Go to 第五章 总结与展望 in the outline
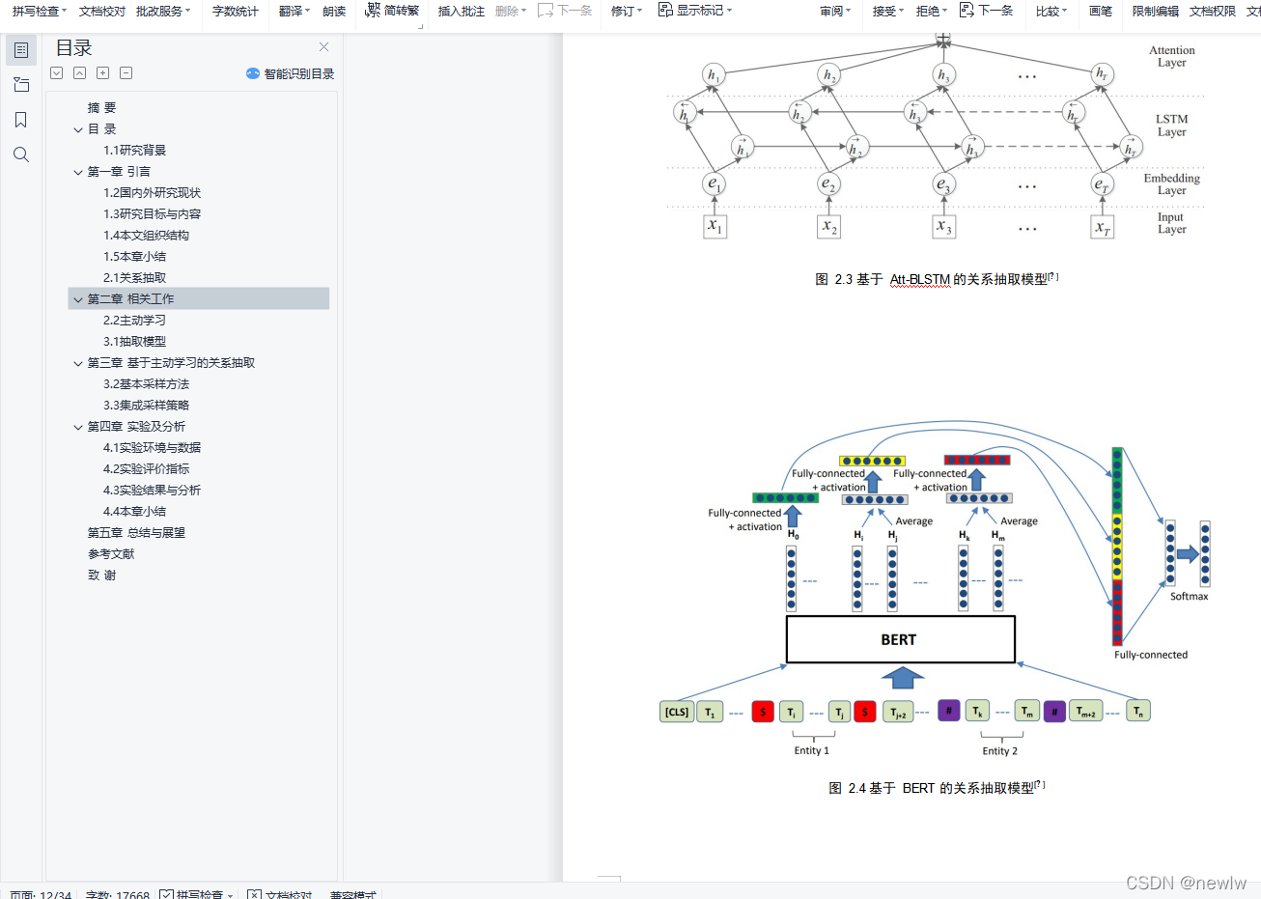Image resolution: width=1261 pixels, height=899 pixels. point(136,533)
